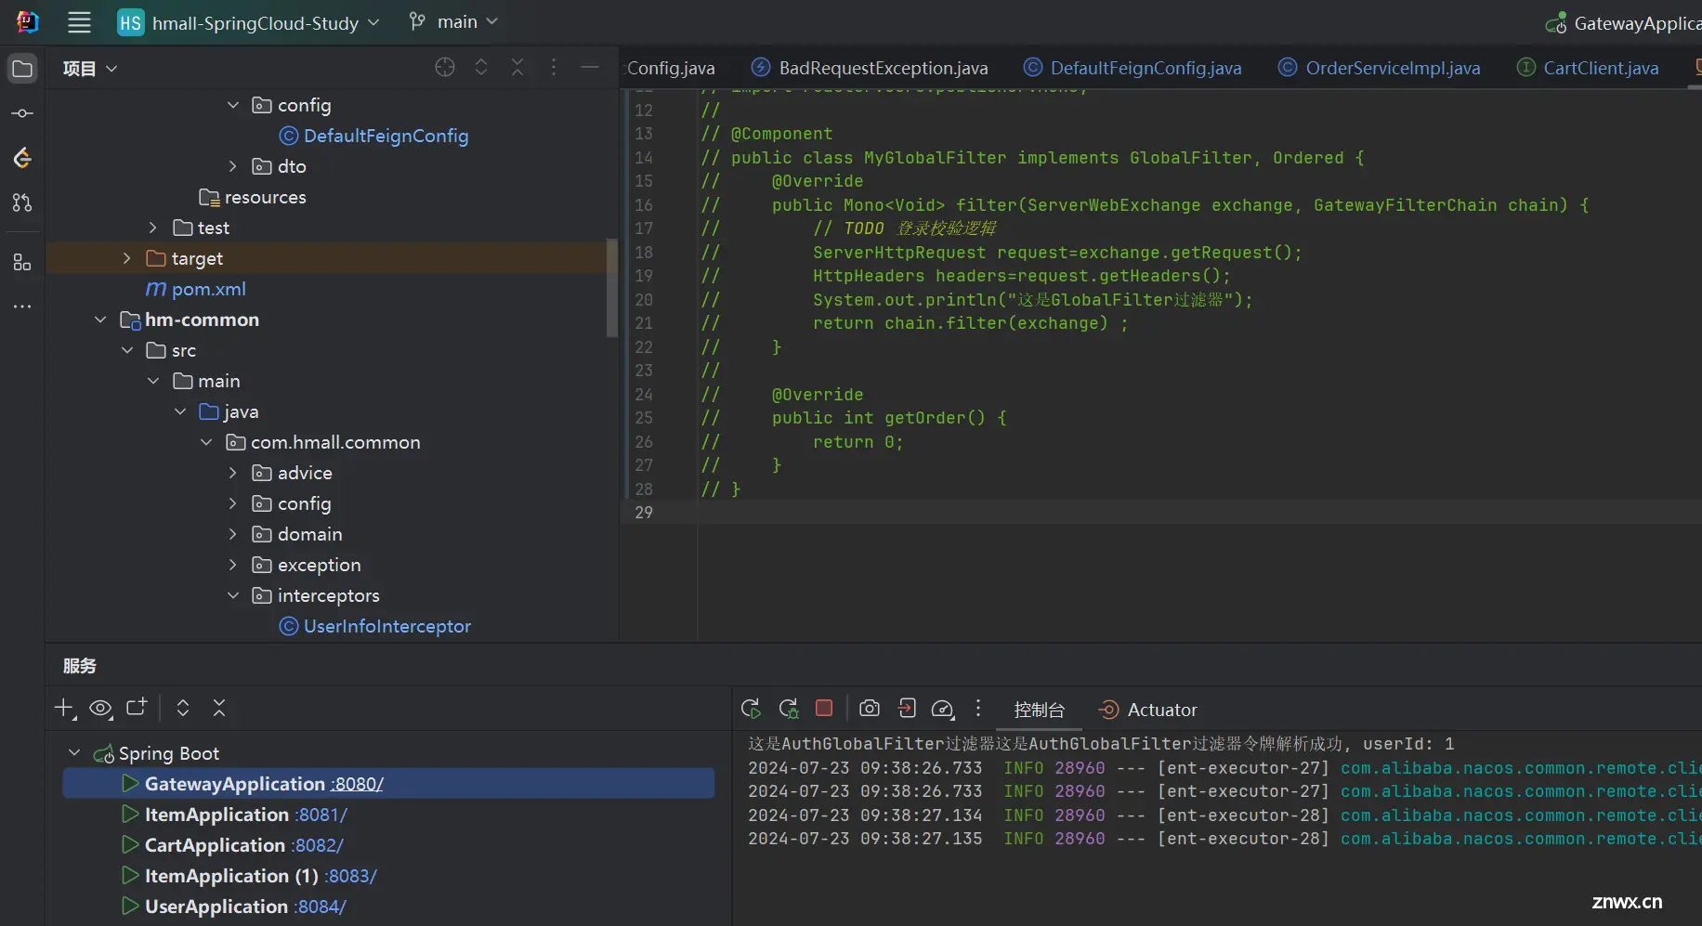1702x926 pixels.
Task: Open the Pull Requests tool window
Action: point(22,202)
